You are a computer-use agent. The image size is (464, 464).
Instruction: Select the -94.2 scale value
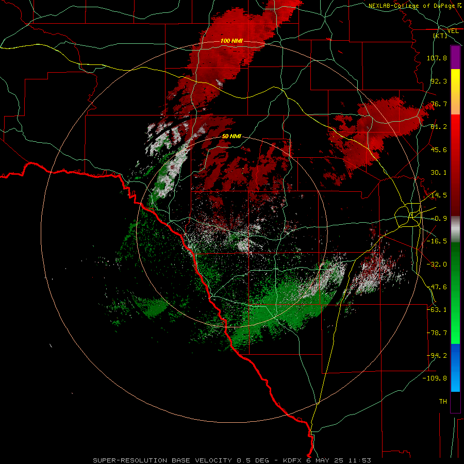(437, 356)
